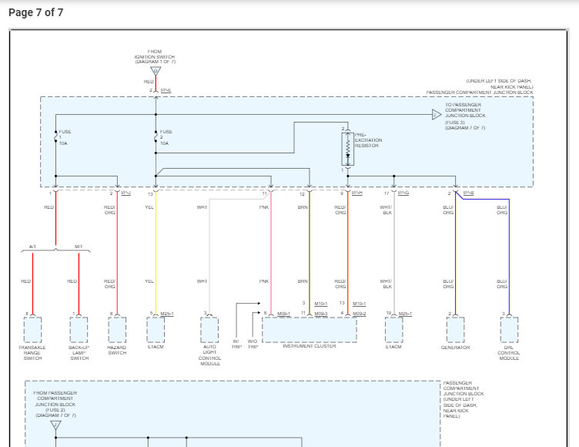Select the "W/ TRIP" label
The width and height of the screenshot is (579, 447).
236,344
